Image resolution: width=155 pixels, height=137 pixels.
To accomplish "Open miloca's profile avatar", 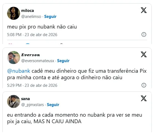I will tap(14, 13).
